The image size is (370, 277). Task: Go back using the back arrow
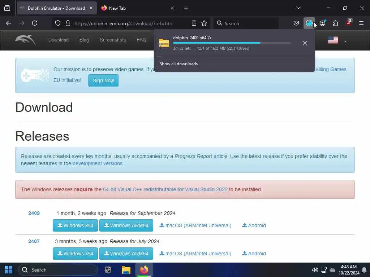9,23
